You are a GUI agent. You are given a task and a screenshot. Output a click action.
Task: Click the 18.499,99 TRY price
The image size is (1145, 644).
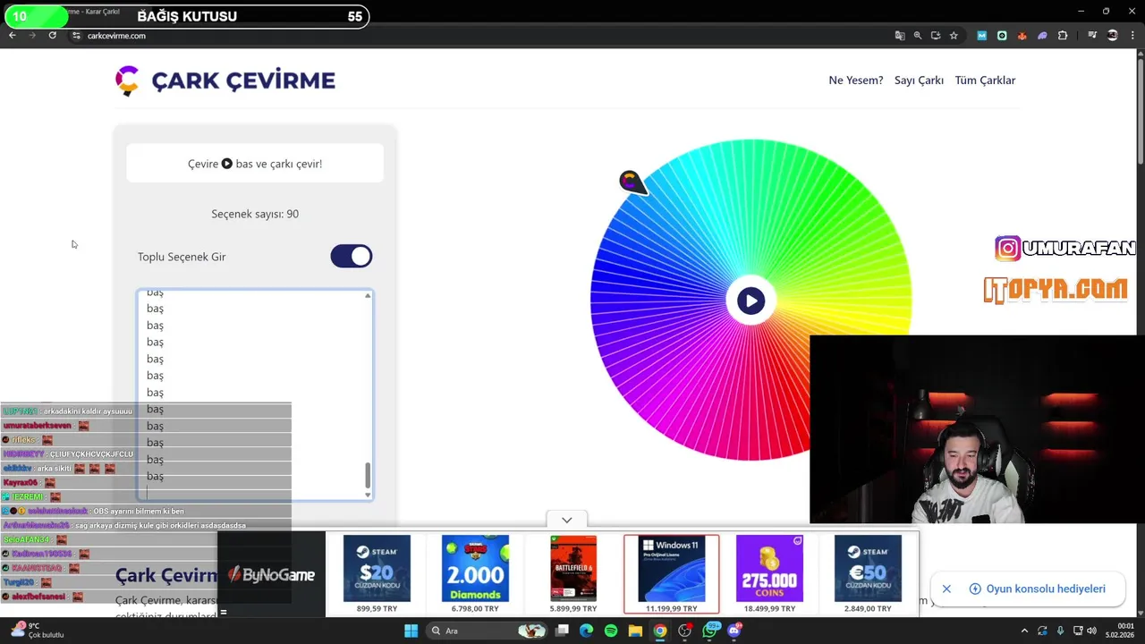click(x=769, y=608)
